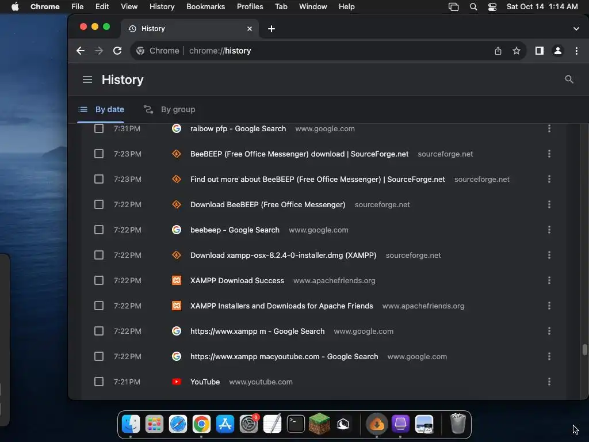The width and height of the screenshot is (589, 442).
Task: Click the YouTube favicon in history list
Action: click(177, 382)
